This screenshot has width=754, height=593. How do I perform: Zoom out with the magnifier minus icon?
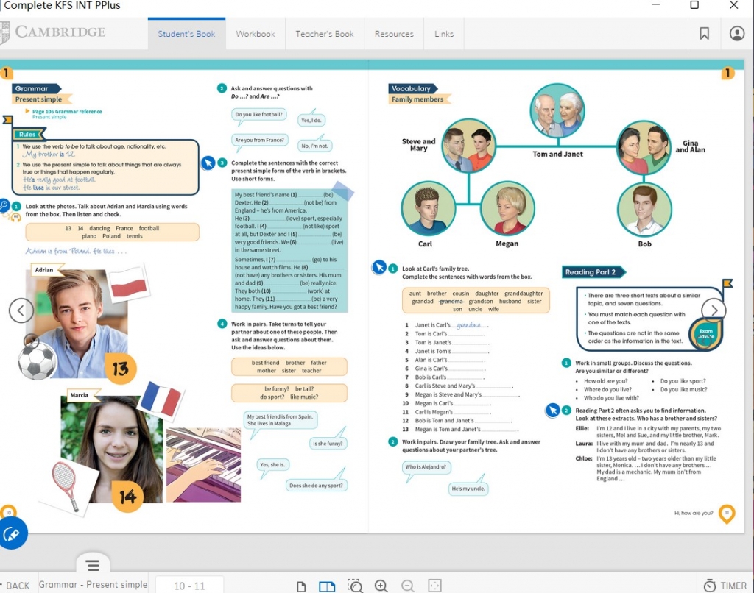tap(408, 586)
